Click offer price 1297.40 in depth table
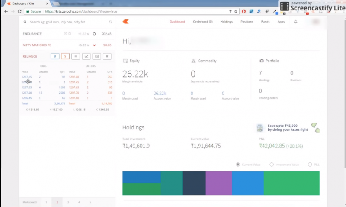This screenshot has width=346, height=207. pos(74,77)
